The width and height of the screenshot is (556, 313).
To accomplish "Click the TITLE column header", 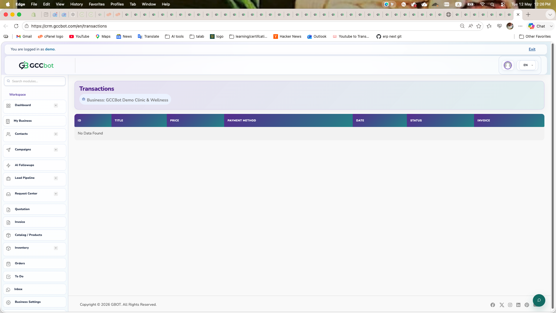I will tap(139, 121).
